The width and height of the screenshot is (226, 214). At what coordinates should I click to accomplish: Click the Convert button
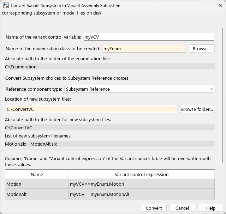[x=154, y=208]
